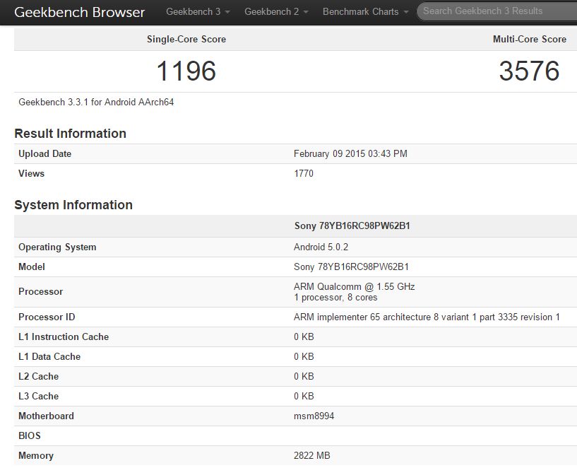Viewport: 577px width, 468px height.
Task: Click the Processor row label
Action: click(x=40, y=292)
